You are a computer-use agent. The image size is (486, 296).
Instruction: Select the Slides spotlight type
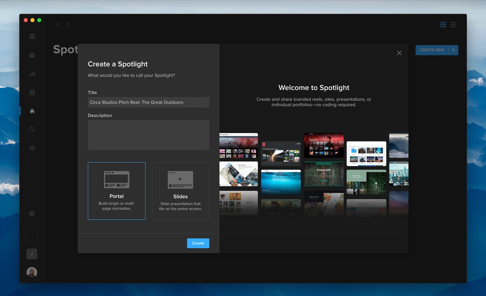click(x=180, y=191)
